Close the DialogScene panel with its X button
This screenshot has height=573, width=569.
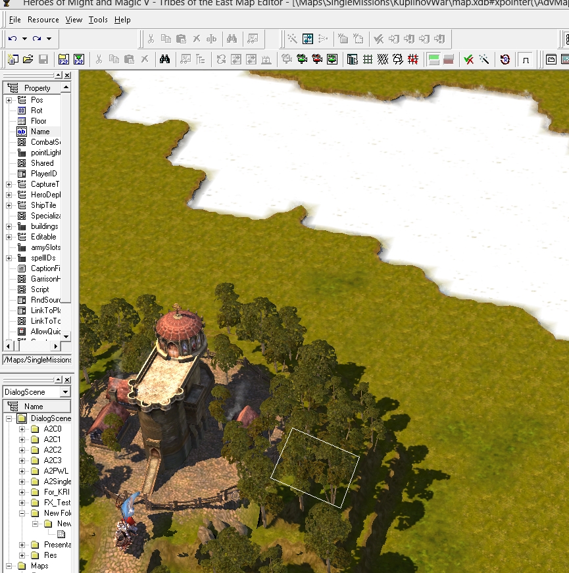67,380
